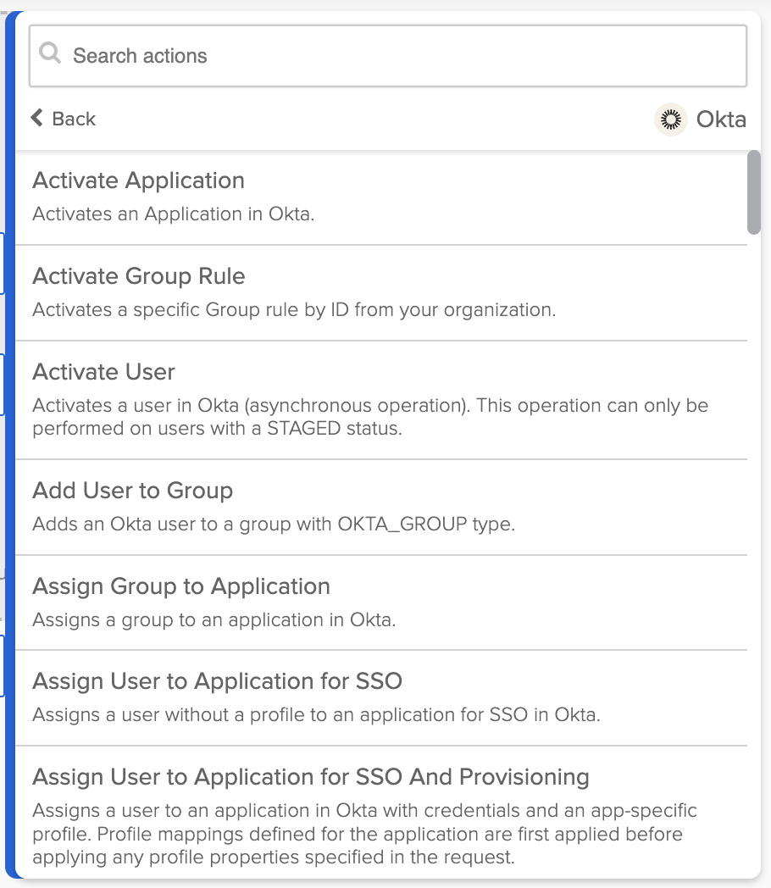Select the Activate Group Rule action
Screen dimensions: 771x888
click(138, 276)
